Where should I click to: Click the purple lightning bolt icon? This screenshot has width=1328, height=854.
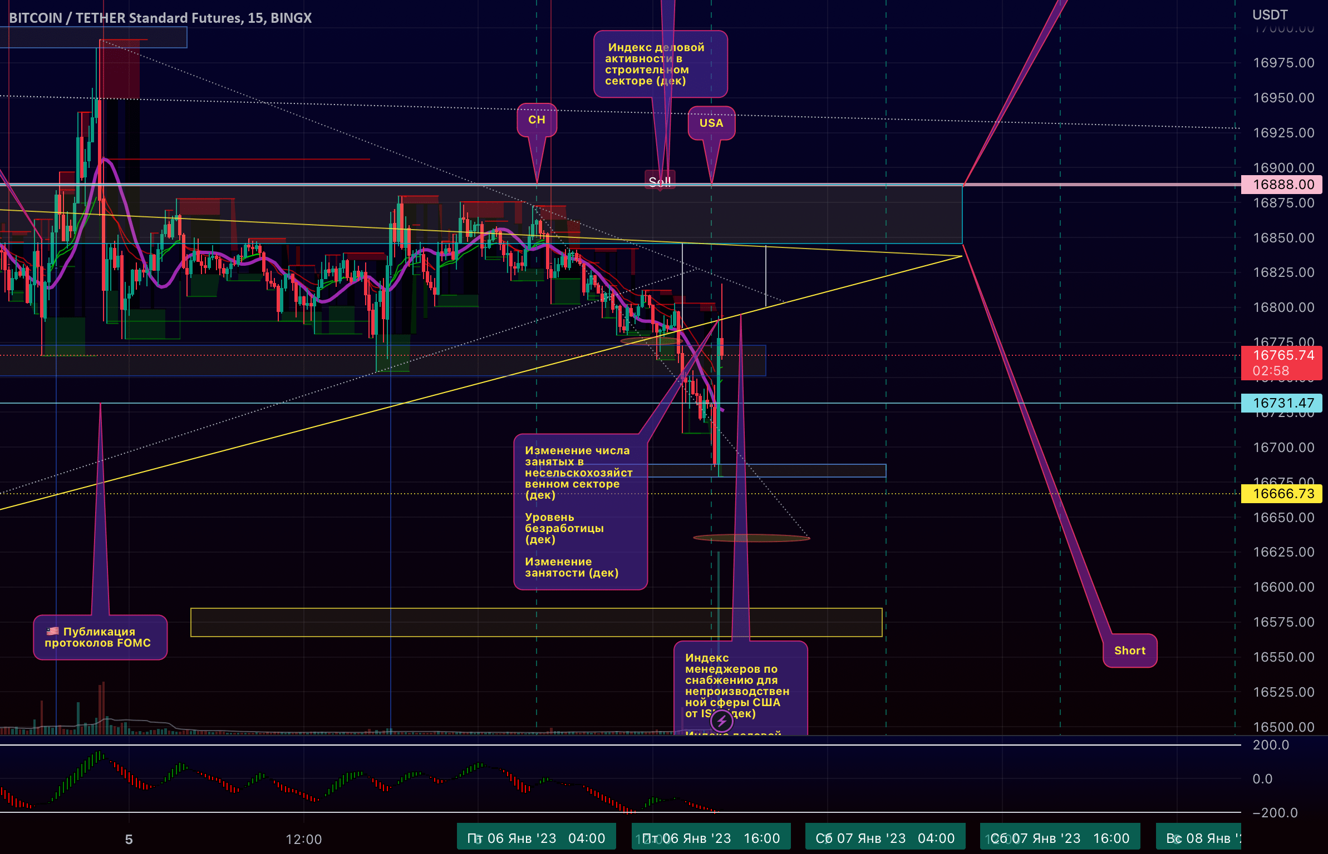coord(721,721)
